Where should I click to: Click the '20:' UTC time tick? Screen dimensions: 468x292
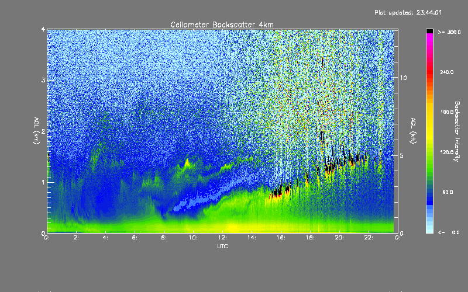click(x=339, y=238)
